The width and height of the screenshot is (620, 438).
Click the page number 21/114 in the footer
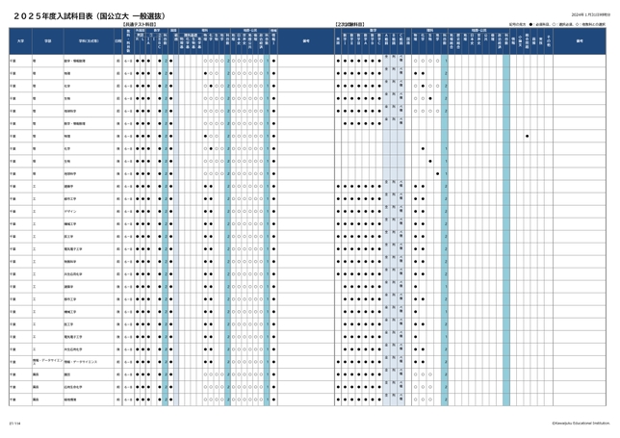click(x=14, y=422)
